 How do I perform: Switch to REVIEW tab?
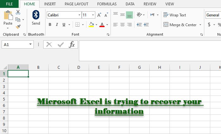click(150, 4)
